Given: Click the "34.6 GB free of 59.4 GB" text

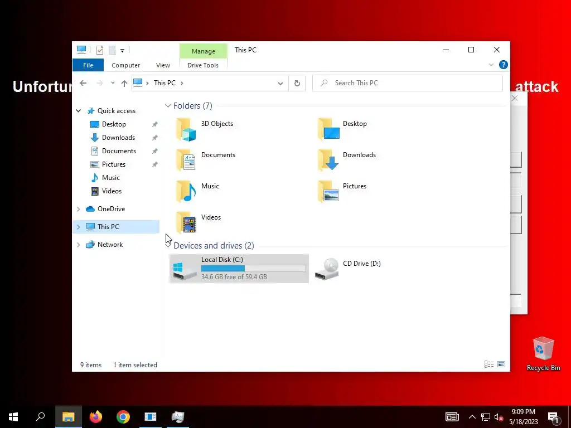Looking at the screenshot, I should (x=234, y=277).
